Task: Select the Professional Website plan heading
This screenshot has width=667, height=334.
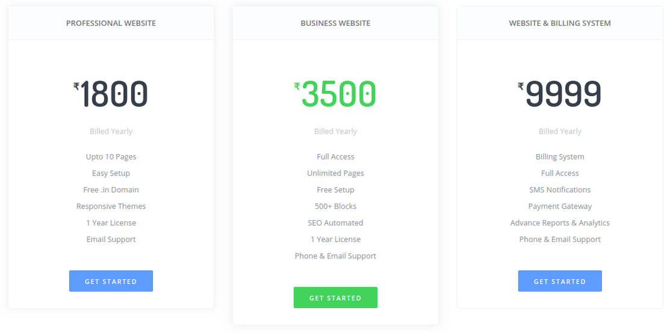Action: click(111, 23)
